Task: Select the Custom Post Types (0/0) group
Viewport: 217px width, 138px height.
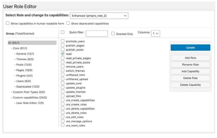Action: pyautogui.click(x=28, y=92)
